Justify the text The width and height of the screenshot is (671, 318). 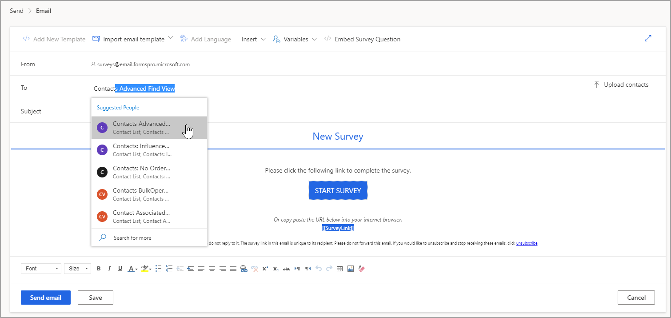(x=233, y=269)
